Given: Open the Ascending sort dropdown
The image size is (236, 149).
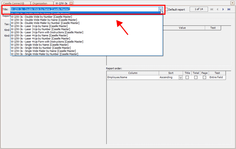Looking at the screenshot, I should (x=181, y=78).
